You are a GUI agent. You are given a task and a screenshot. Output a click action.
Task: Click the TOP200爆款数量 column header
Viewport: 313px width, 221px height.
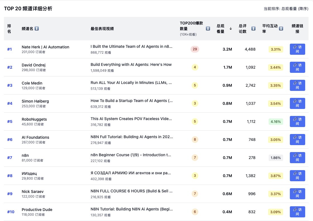(191, 26)
